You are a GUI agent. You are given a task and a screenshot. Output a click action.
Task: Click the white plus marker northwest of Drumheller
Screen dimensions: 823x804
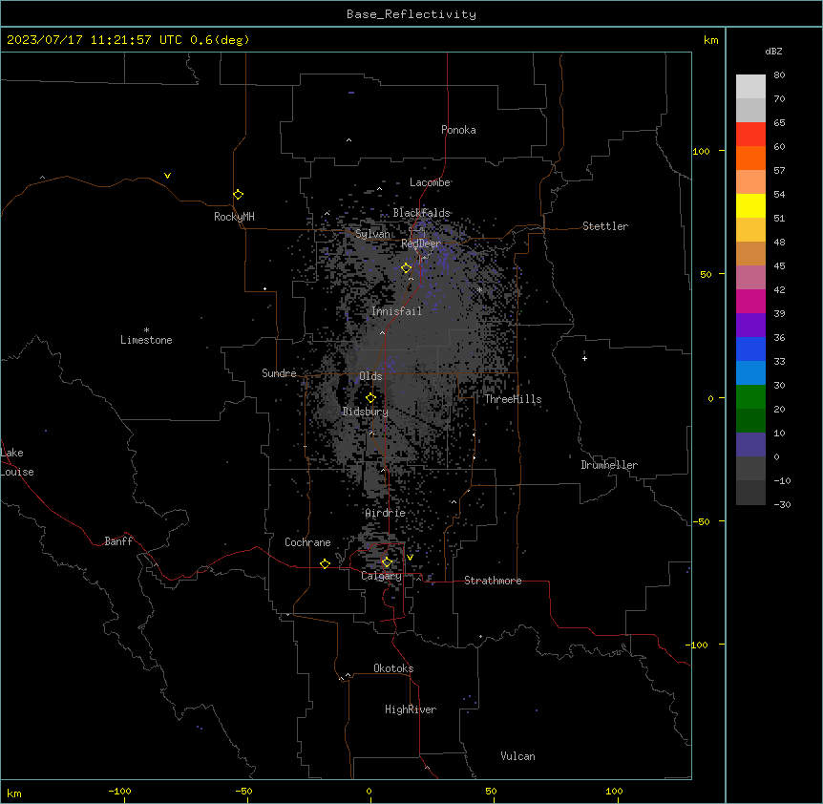[x=584, y=358]
